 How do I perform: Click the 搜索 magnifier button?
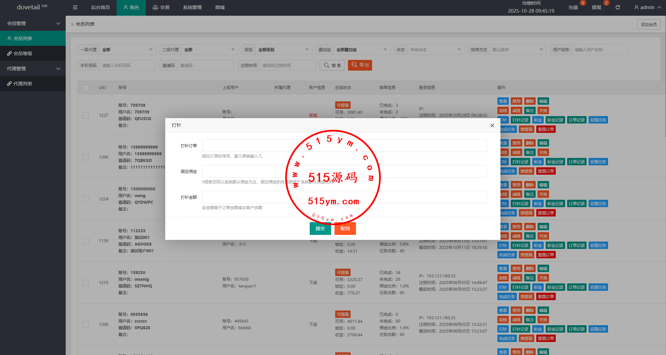pyautogui.click(x=332, y=65)
